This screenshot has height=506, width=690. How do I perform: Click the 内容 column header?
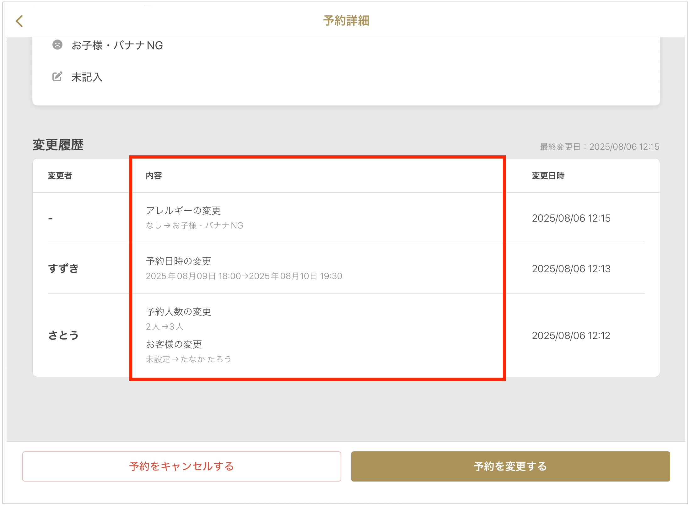click(x=154, y=175)
